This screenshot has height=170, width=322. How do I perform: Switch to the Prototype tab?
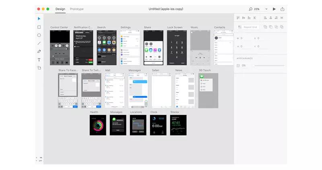tap(76, 9)
